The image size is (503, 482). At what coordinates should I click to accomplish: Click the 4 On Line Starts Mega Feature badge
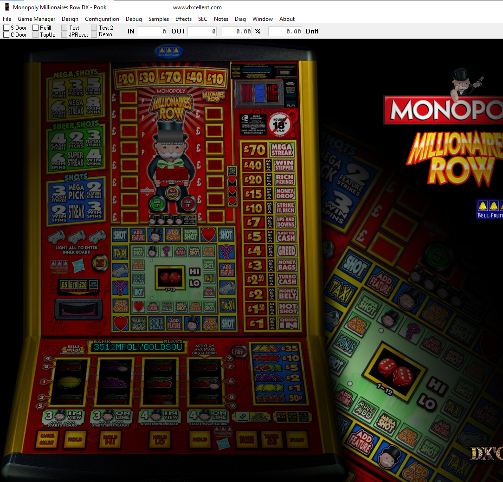point(208,418)
